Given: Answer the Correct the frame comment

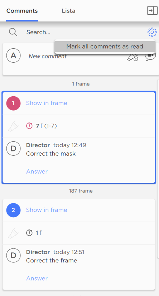Looking at the screenshot, I should (x=37, y=278).
